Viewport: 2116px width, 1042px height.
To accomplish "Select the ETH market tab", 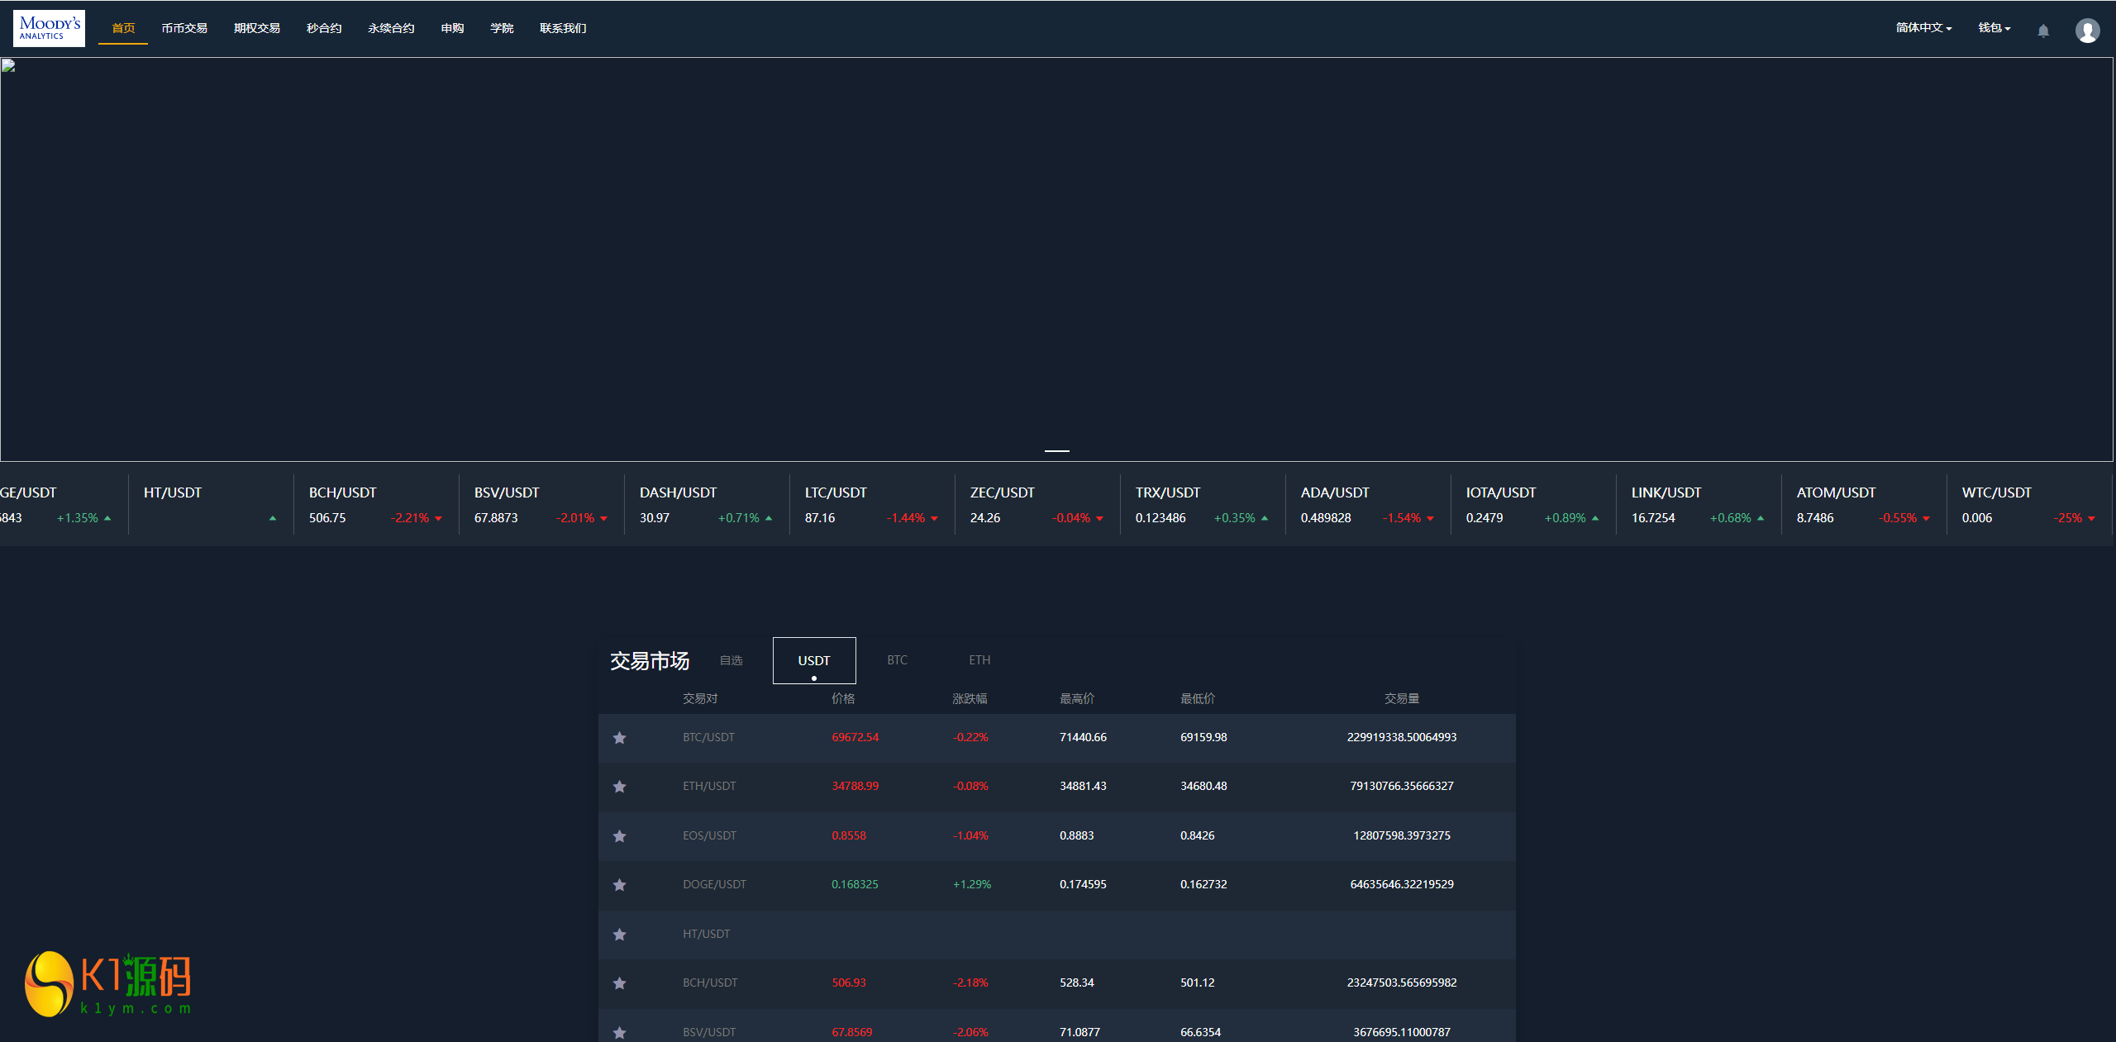I will (x=979, y=660).
